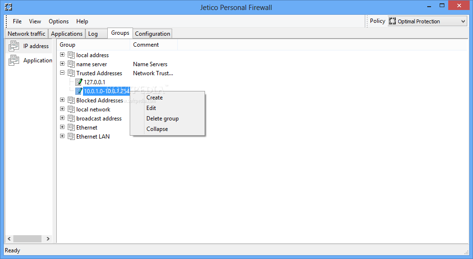Click the Blocked Addresses group icon
Viewport: 473px width, 259px height.
[x=71, y=100]
